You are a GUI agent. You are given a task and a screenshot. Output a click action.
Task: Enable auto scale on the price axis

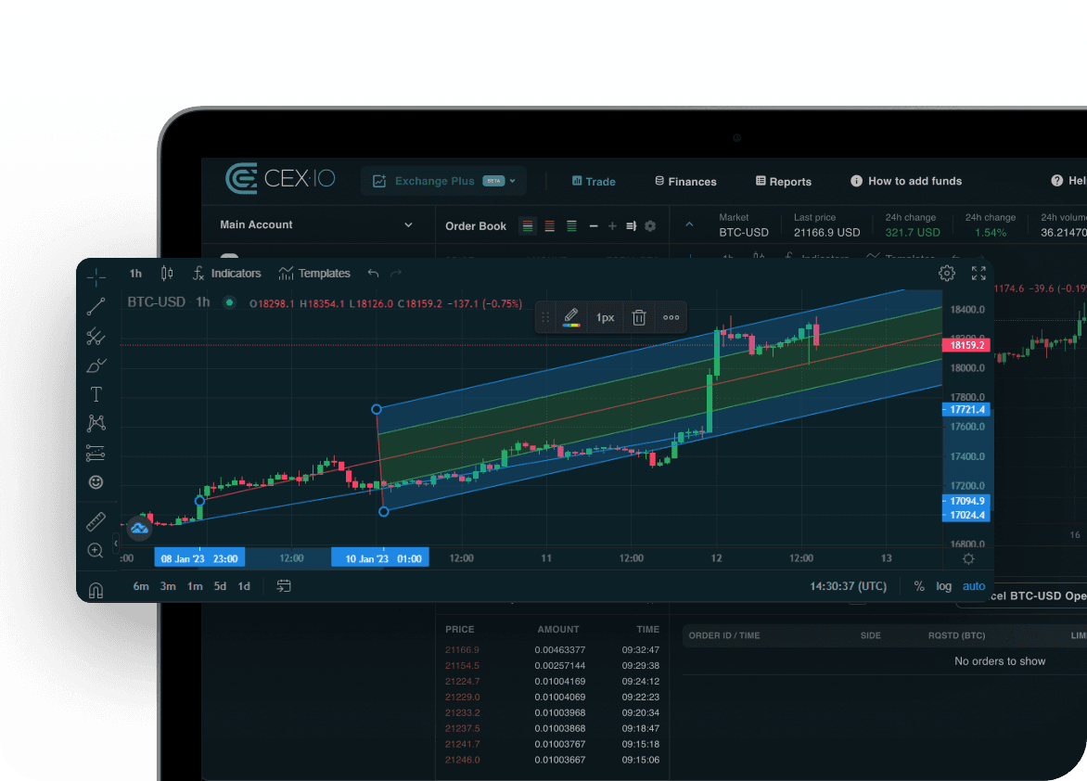pyautogui.click(x=973, y=585)
